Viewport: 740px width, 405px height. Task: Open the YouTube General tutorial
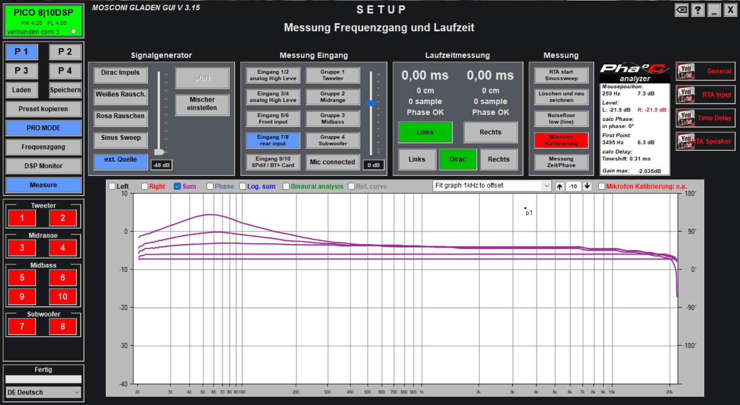pos(705,71)
